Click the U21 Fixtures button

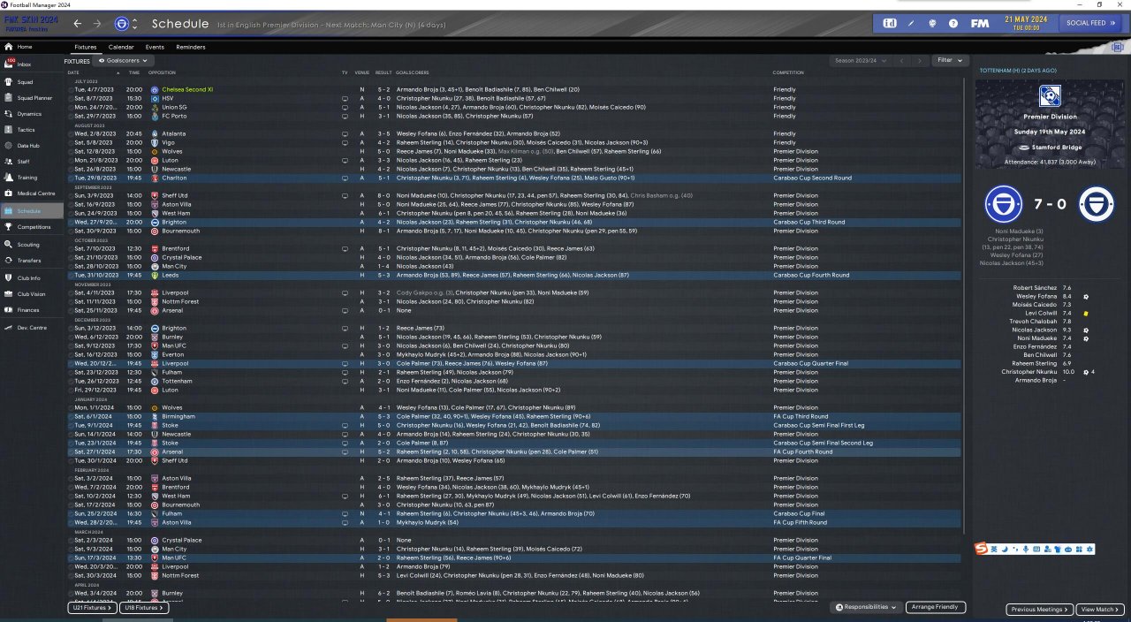tap(92, 608)
